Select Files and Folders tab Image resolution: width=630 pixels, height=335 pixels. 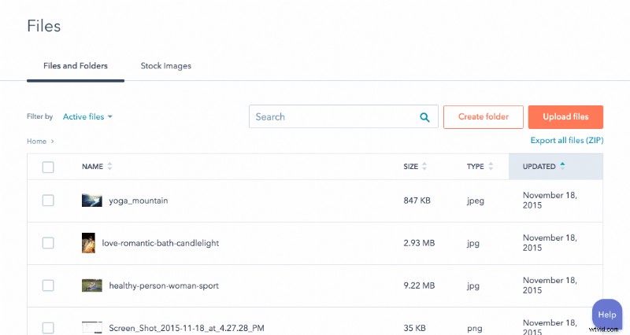pyautogui.click(x=75, y=66)
